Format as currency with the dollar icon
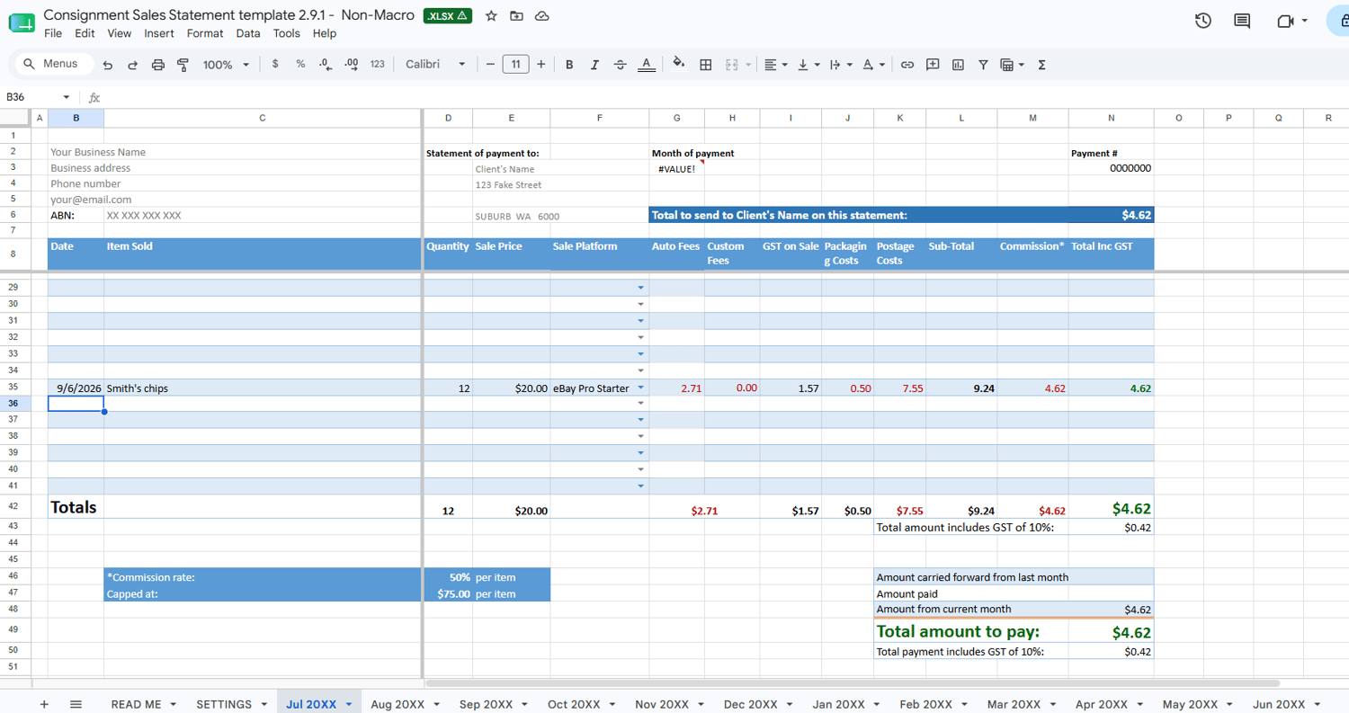 (x=275, y=65)
